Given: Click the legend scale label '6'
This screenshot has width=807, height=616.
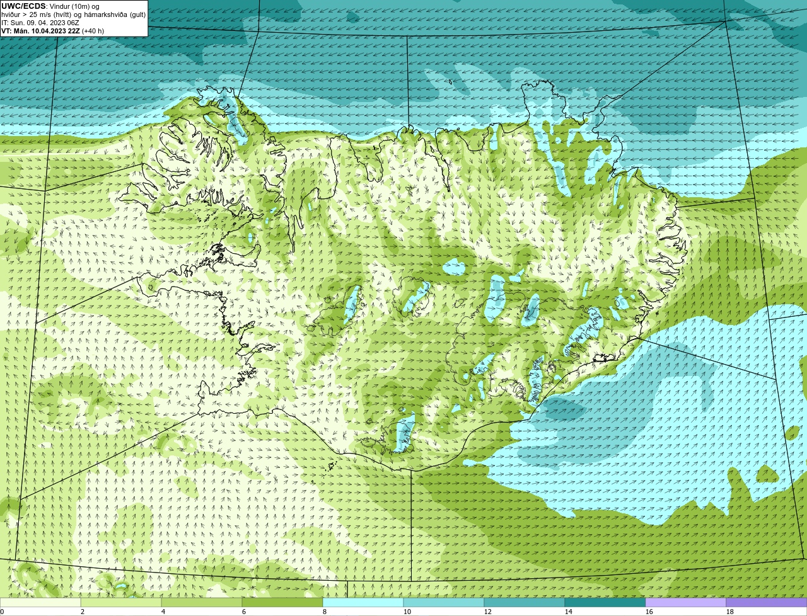Looking at the screenshot, I should pyautogui.click(x=244, y=612).
